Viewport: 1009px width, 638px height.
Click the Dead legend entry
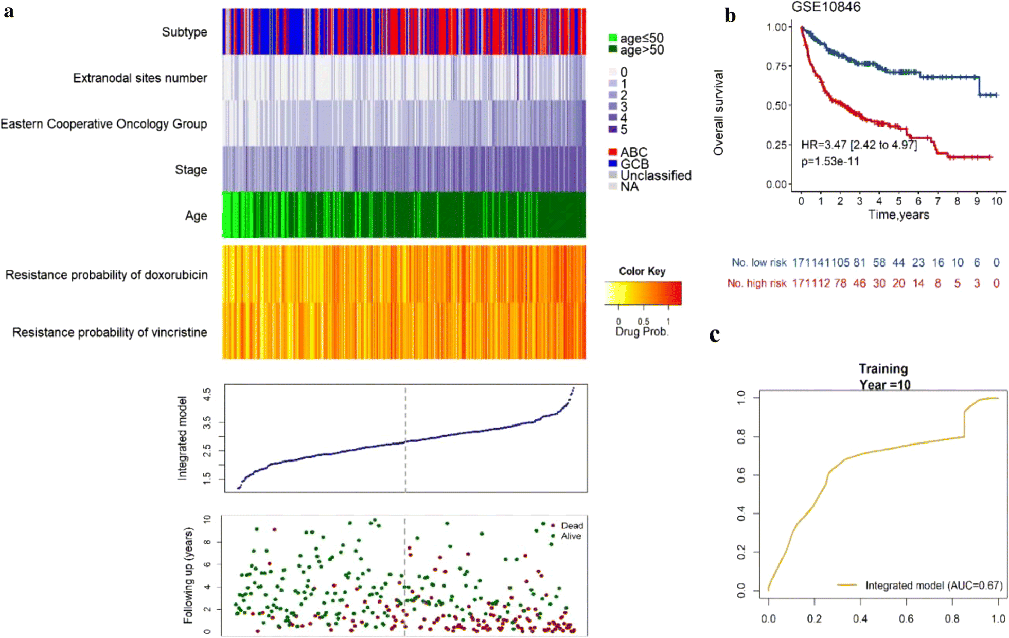568,525
